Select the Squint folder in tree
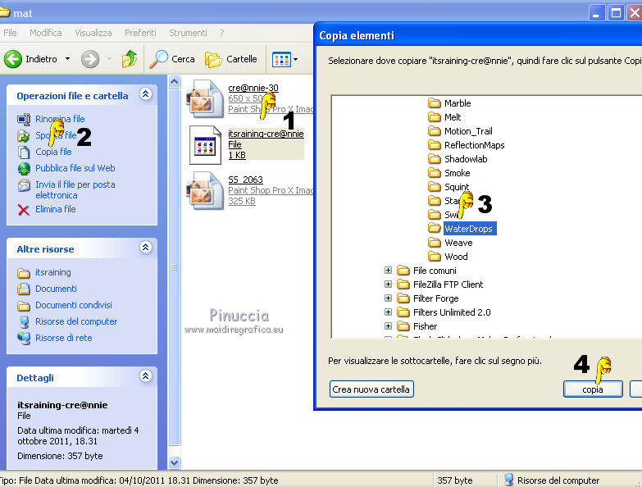Viewport: 642px width, 487px height. [x=457, y=187]
